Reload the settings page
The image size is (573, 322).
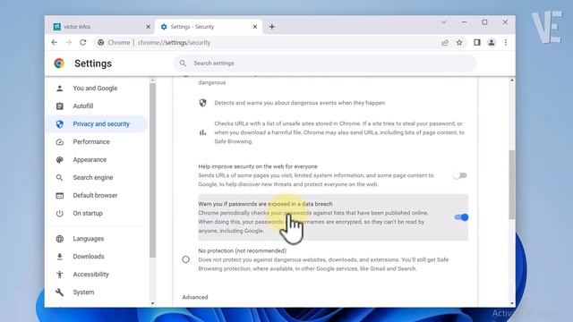(x=83, y=42)
